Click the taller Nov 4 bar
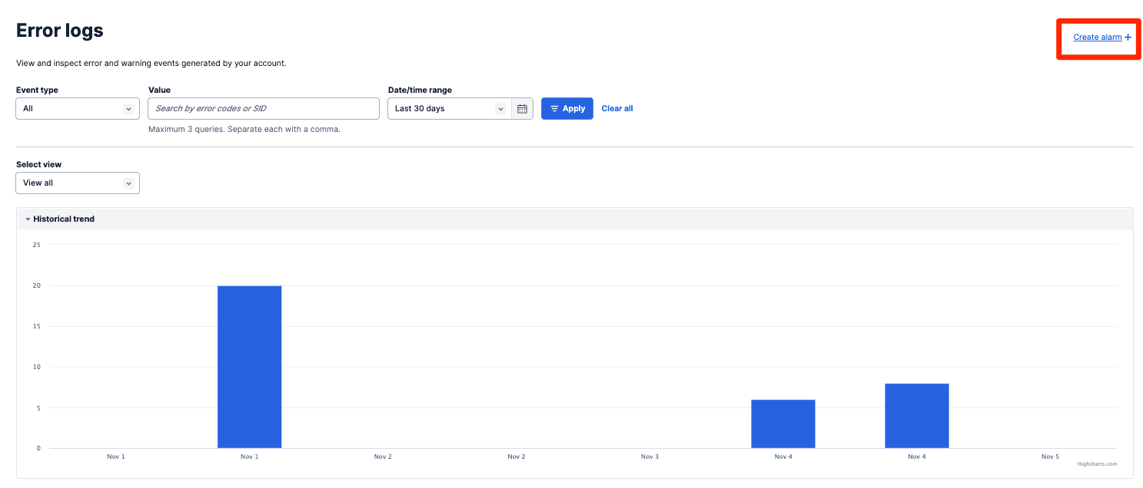Screen dimensions: 1143x488 point(916,414)
